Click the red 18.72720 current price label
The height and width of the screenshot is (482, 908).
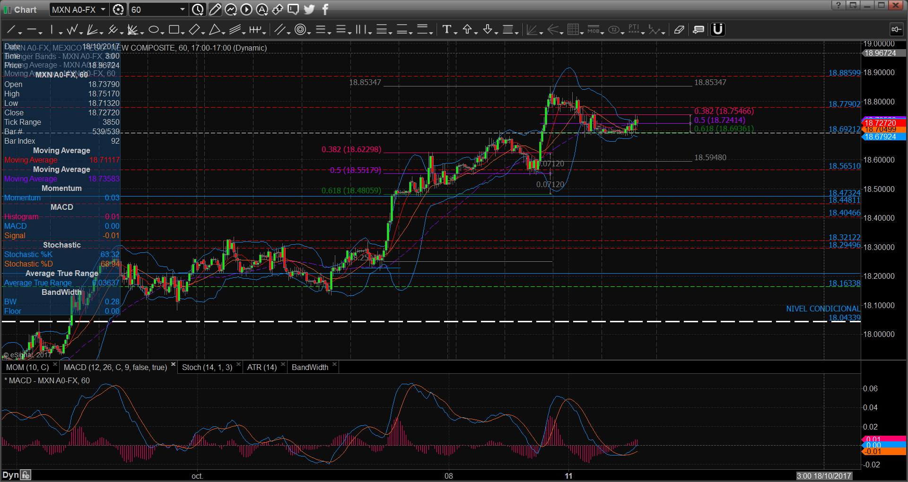pyautogui.click(x=884, y=123)
